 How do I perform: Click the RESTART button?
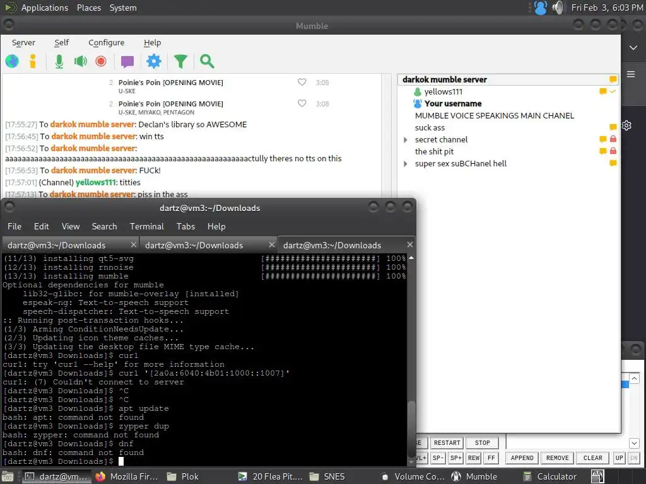(x=447, y=443)
